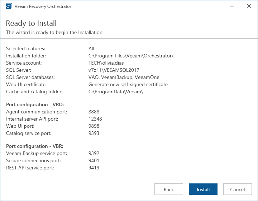Image resolution: width=258 pixels, height=201 pixels.
Task: Click the TECH\olivia.dias service account value
Action: point(106,63)
